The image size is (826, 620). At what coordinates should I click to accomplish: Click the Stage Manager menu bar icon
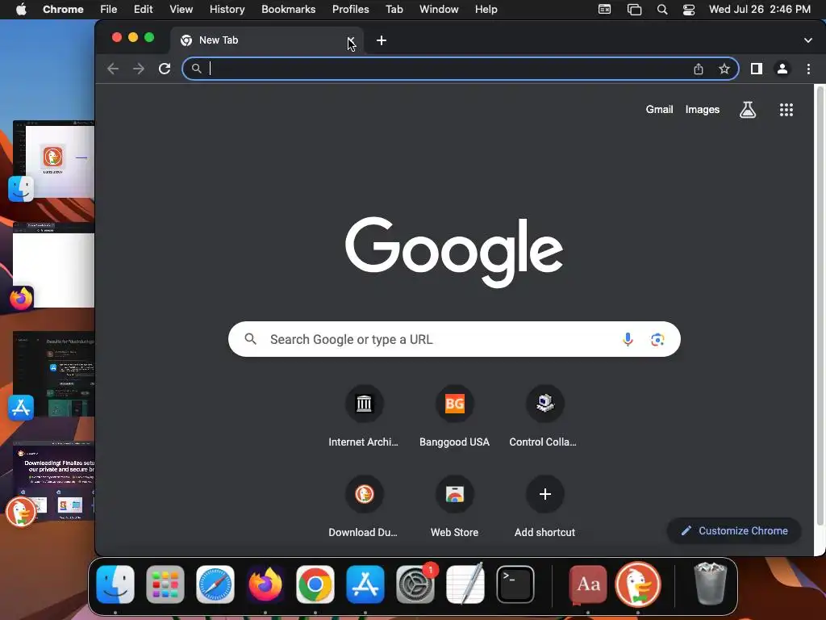click(634, 10)
